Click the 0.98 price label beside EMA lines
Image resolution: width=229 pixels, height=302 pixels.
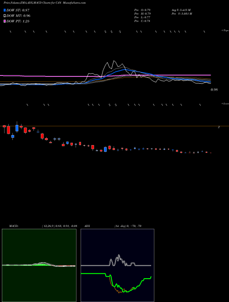(214, 90)
